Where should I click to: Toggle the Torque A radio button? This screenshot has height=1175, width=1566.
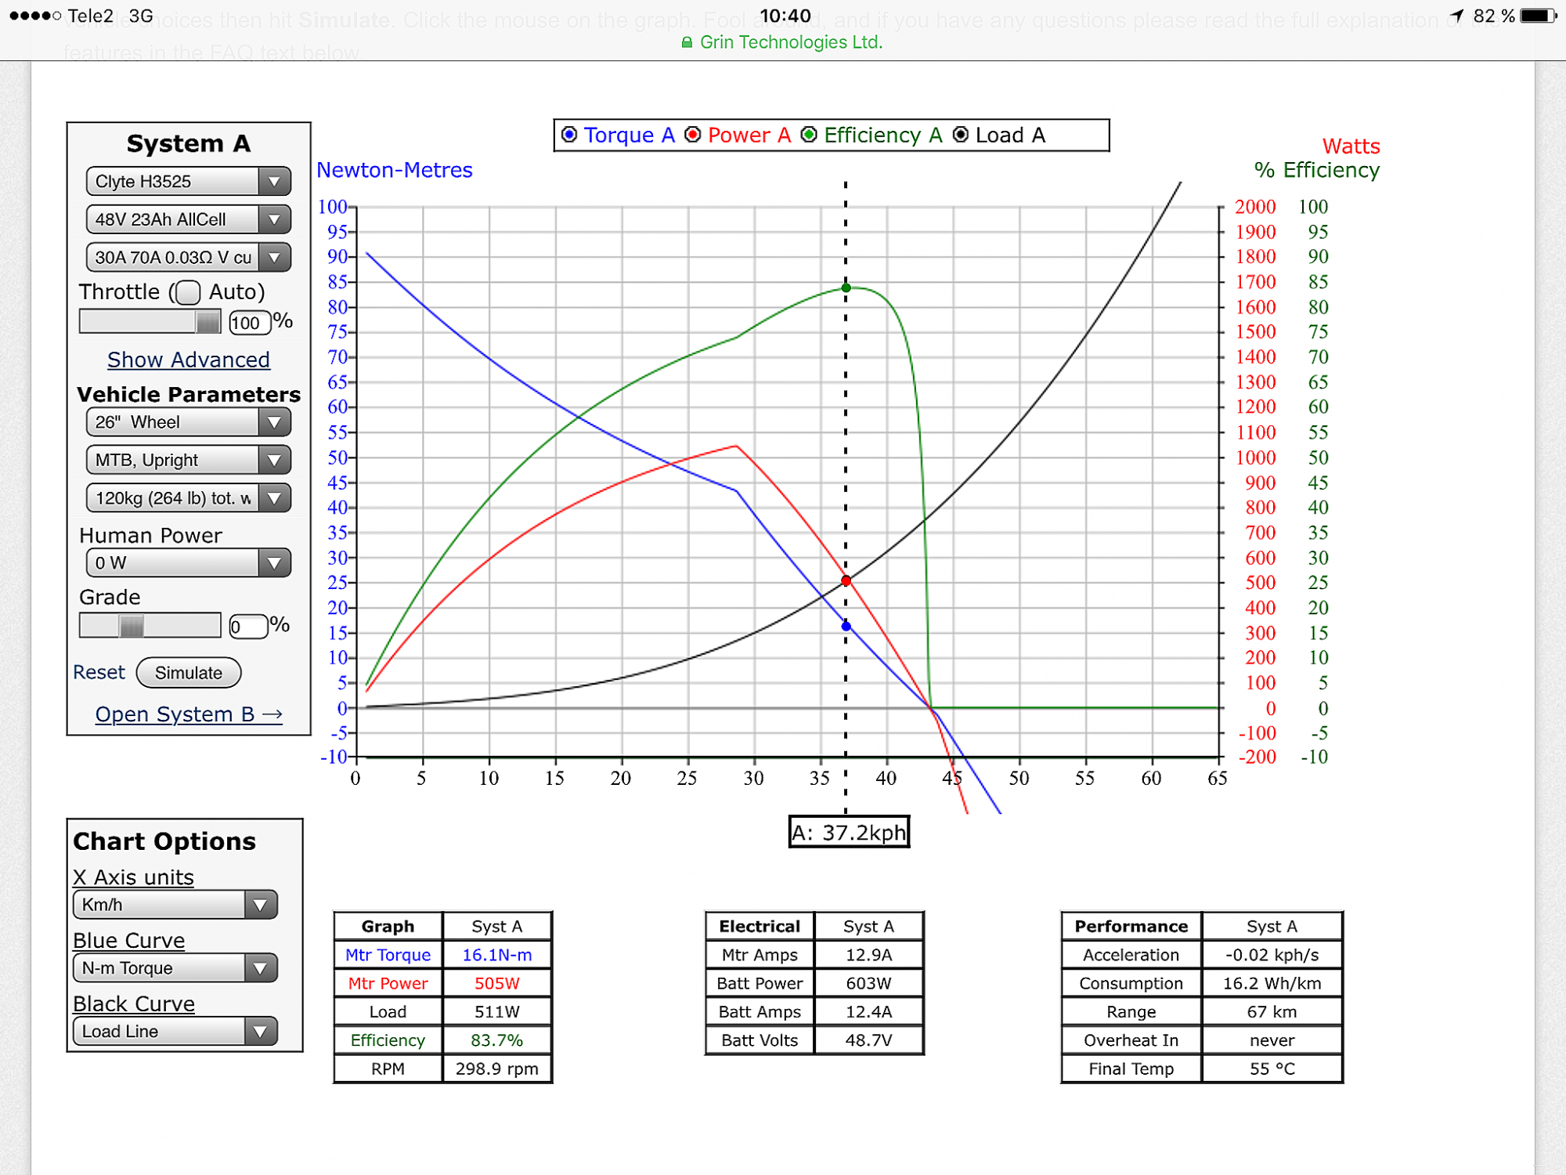570,135
